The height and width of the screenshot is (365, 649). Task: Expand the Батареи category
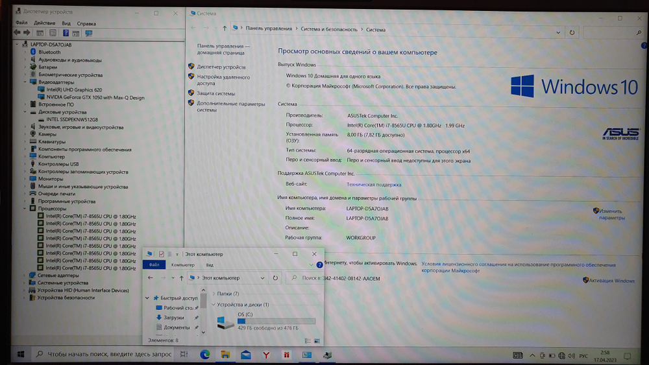click(x=25, y=67)
